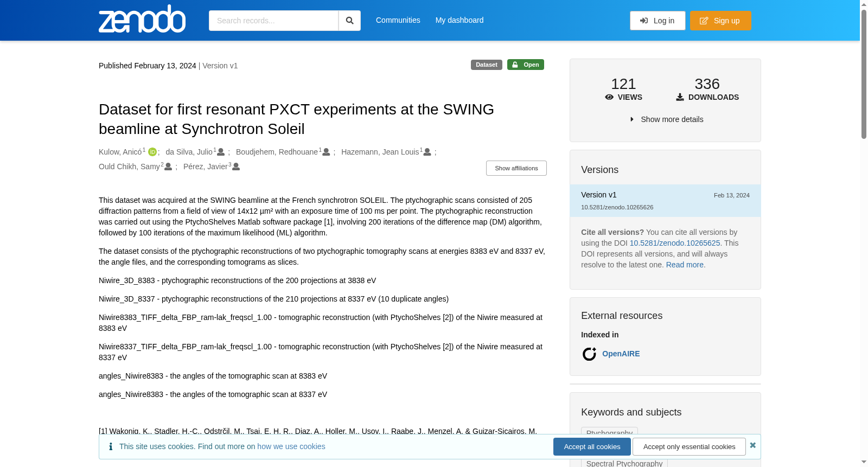Click the 10.5281/zenodo.10265626 version DOI text
Screen dimensions: 868x467
(617, 207)
